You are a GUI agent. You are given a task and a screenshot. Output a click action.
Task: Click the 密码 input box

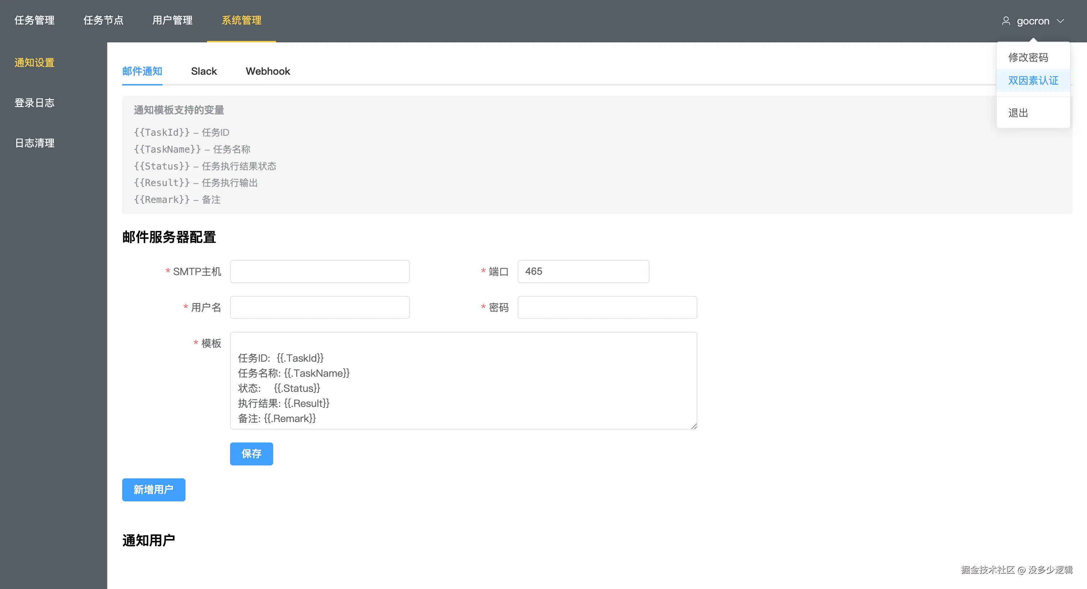607,307
